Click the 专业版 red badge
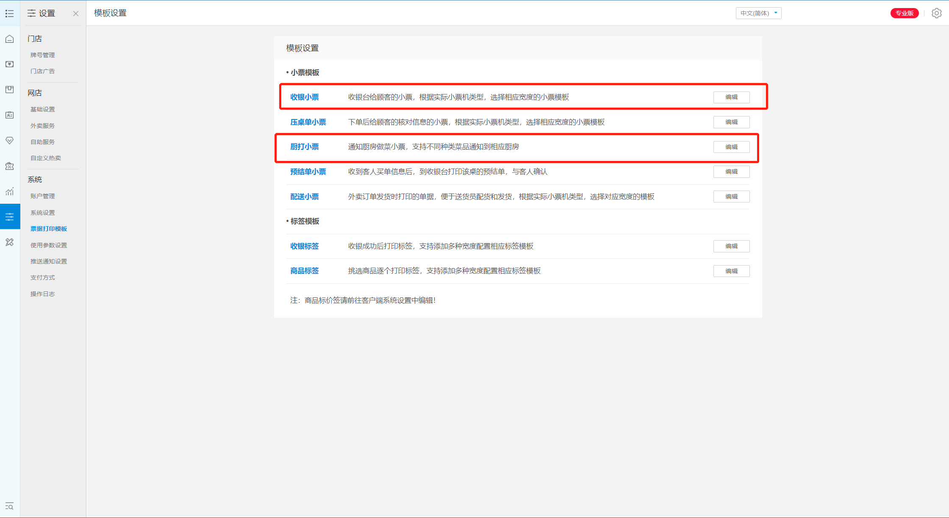This screenshot has height=518, width=949. (x=904, y=13)
